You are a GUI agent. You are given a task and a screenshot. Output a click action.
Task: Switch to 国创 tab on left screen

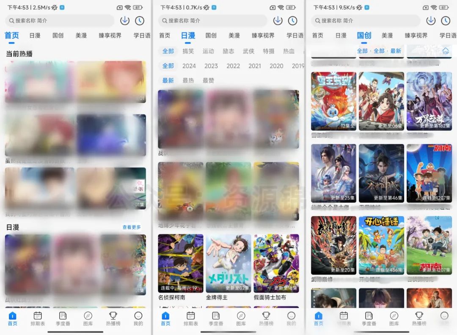click(58, 36)
